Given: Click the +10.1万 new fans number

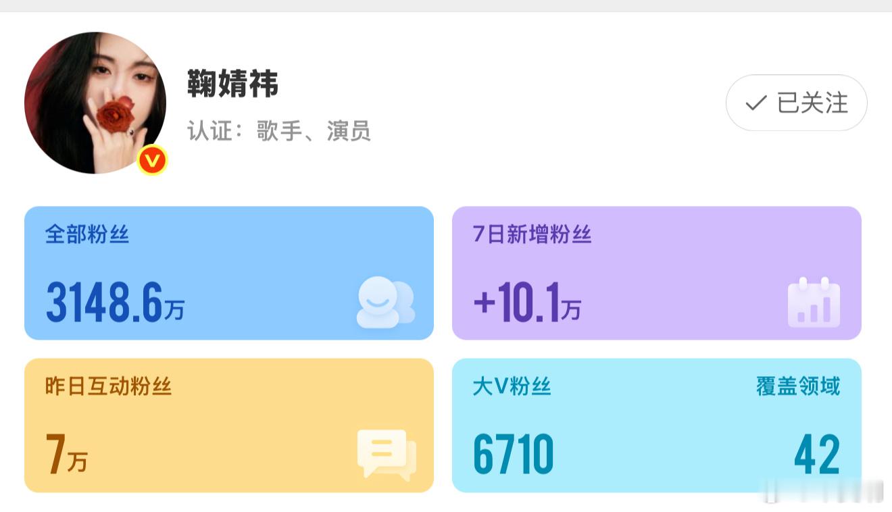Looking at the screenshot, I should (527, 302).
